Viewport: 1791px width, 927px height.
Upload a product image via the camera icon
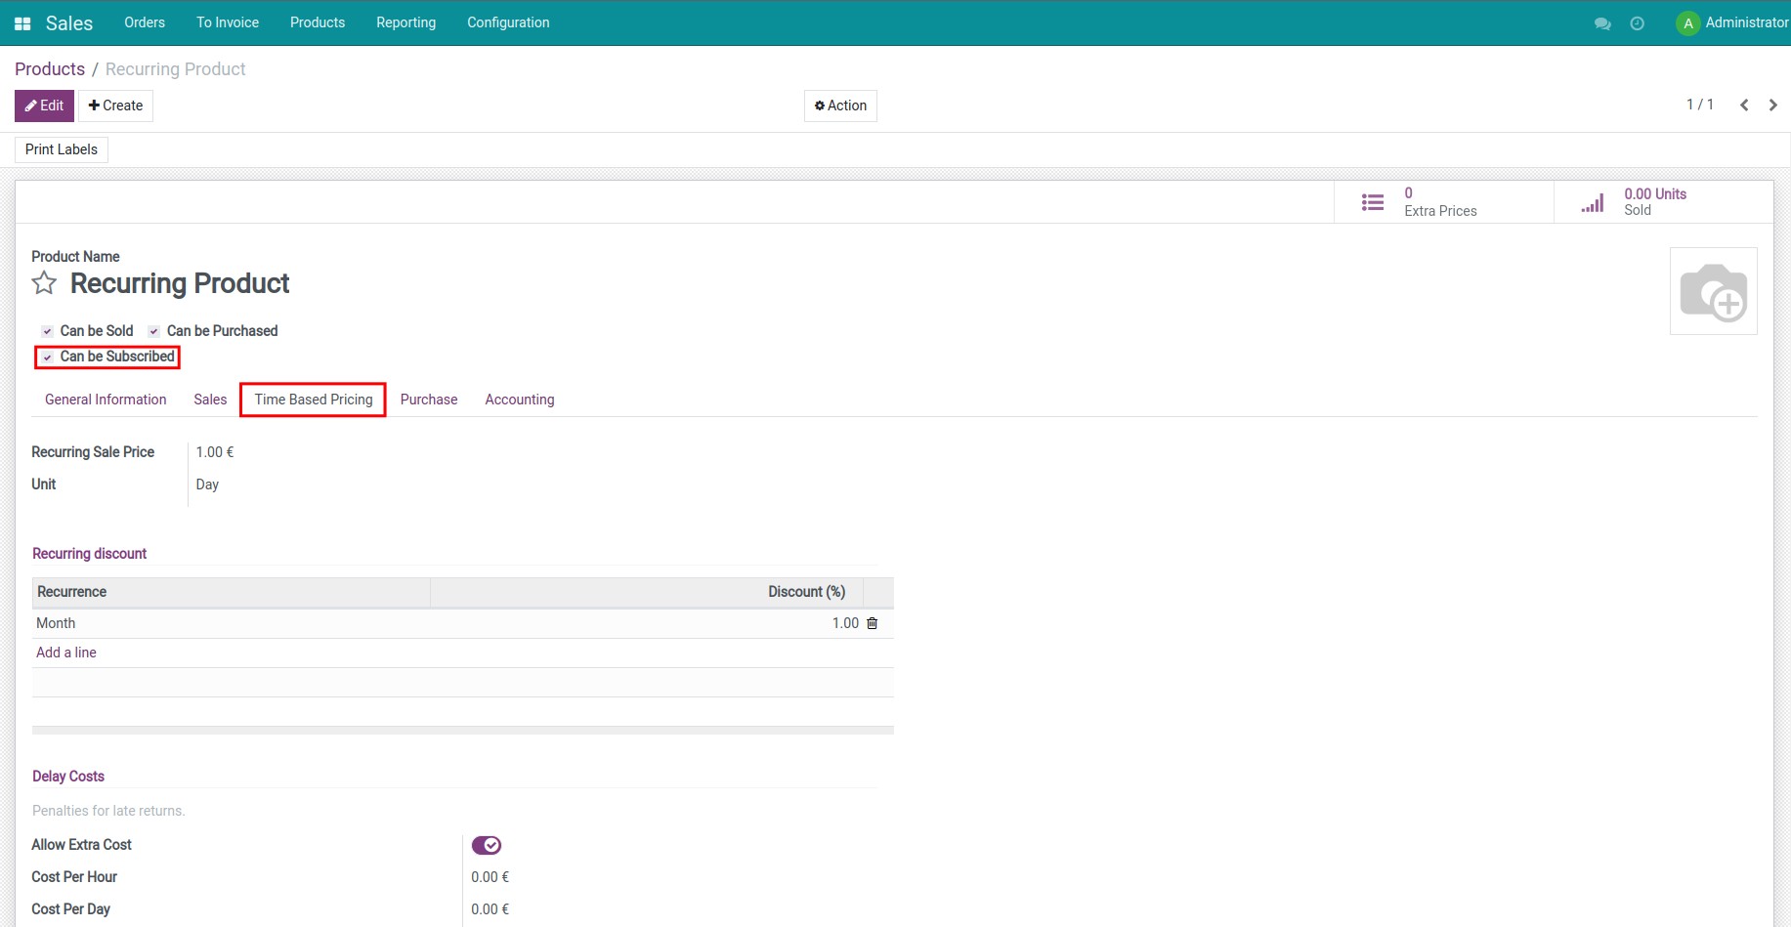(x=1714, y=290)
